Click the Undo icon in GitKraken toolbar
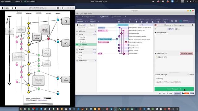This screenshot has height=111, width=198. (119, 22)
